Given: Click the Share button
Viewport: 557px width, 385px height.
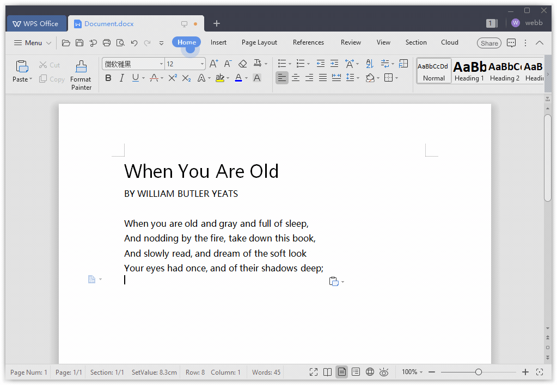Looking at the screenshot, I should (489, 43).
